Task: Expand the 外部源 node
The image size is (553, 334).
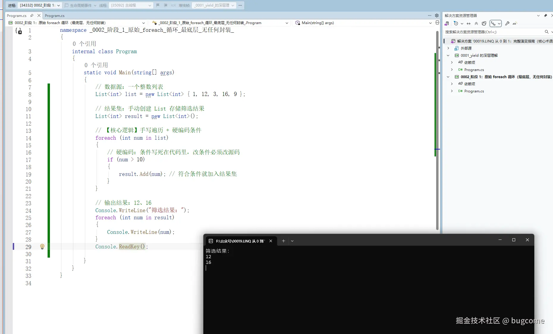Action: tap(448, 48)
